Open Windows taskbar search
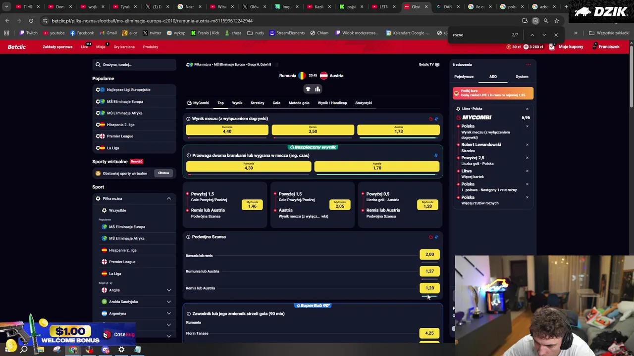Screen dimensions: 634x356 tap(24, 350)
